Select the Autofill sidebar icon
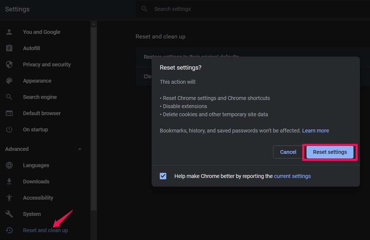Screen dimensions: 370x240 tap(9, 48)
